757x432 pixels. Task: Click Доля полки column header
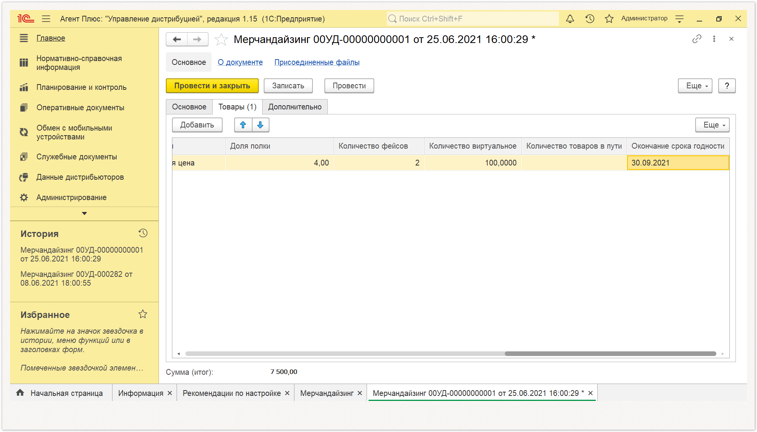click(x=279, y=146)
